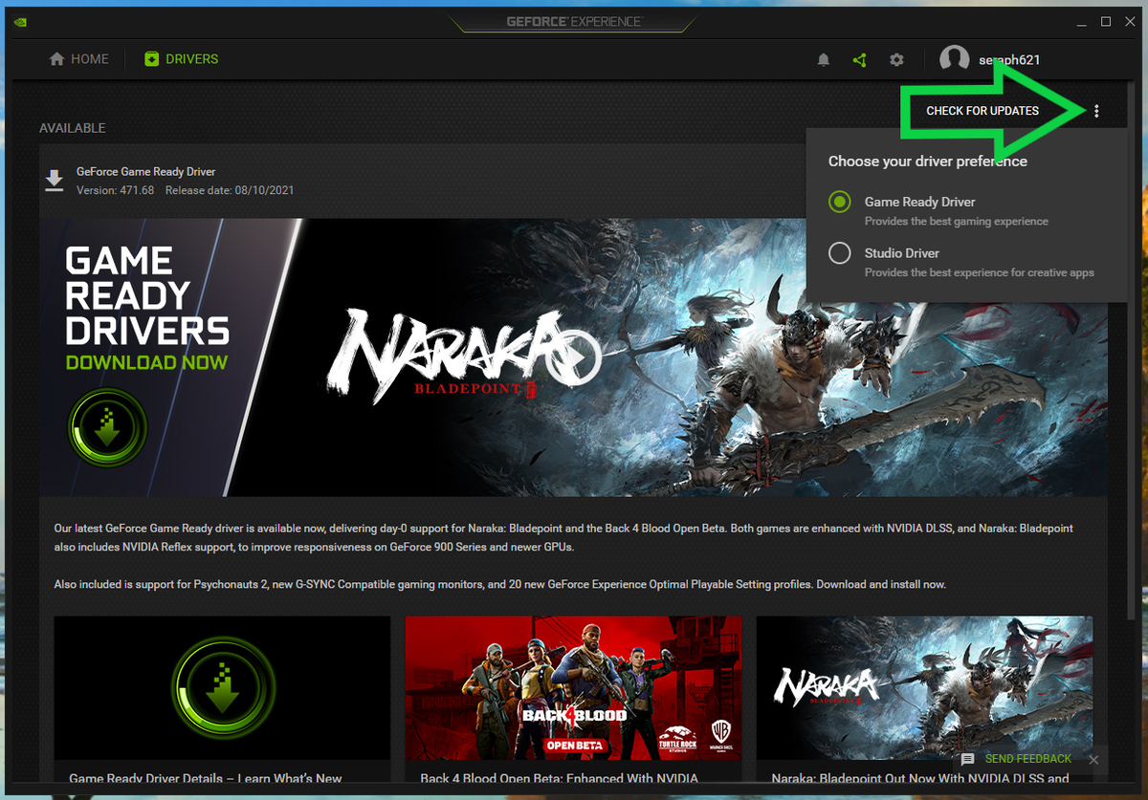Open settings using the gear icon
This screenshot has height=800, width=1148.
pyautogui.click(x=896, y=59)
